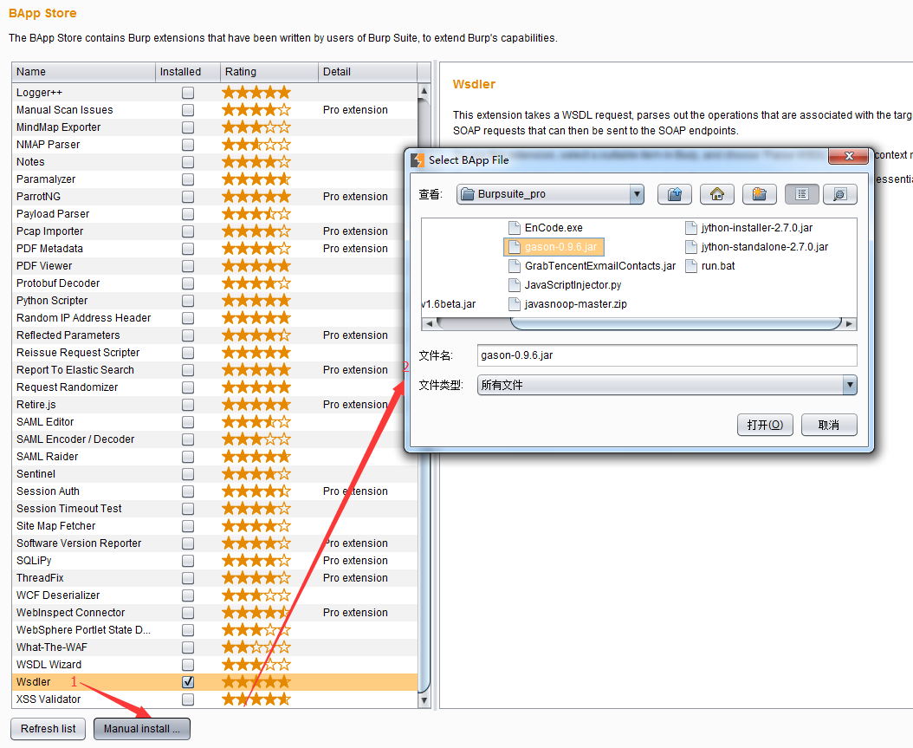
Task: Toggle Installed checkbox for Python Scripter
Action: coord(187,301)
